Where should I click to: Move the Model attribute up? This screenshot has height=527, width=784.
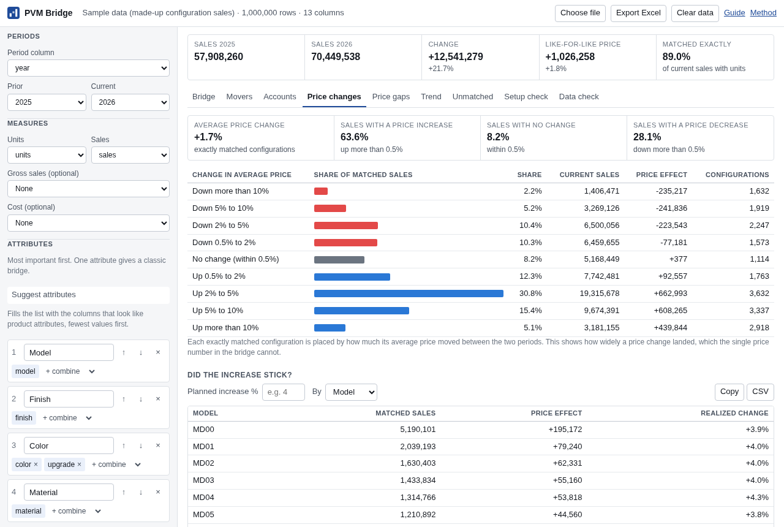tap(124, 352)
